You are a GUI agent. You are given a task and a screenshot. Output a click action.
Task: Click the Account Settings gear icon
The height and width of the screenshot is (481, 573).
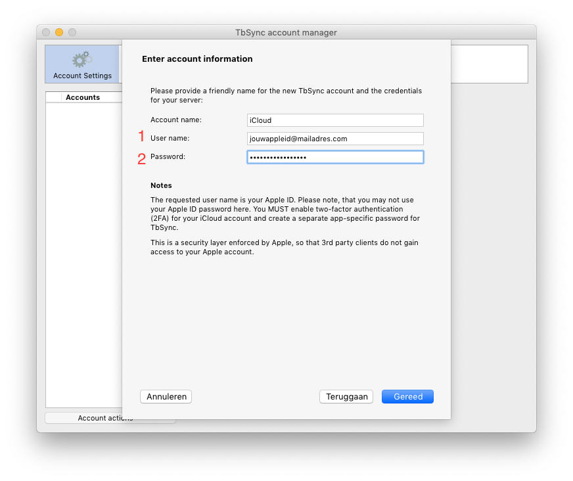coord(81,60)
